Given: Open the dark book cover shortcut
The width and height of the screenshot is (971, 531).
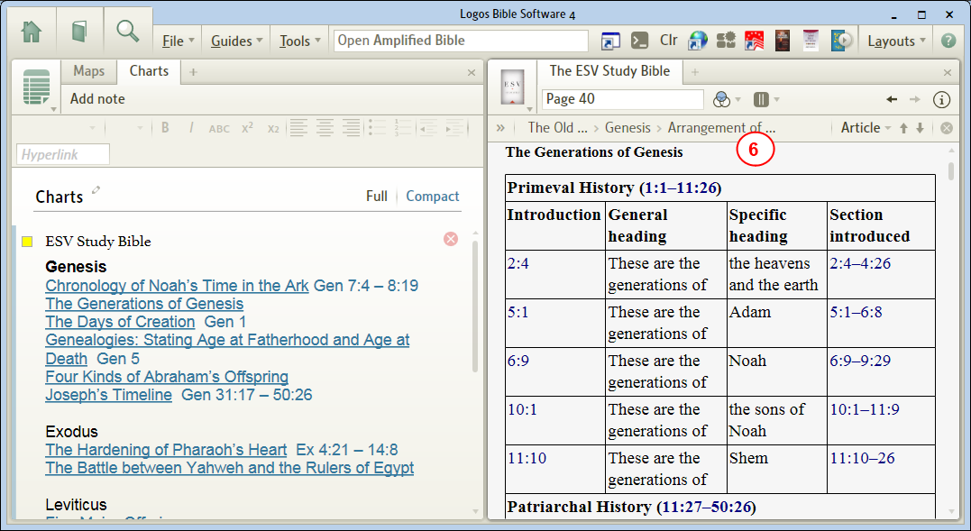Looking at the screenshot, I should pos(783,41).
